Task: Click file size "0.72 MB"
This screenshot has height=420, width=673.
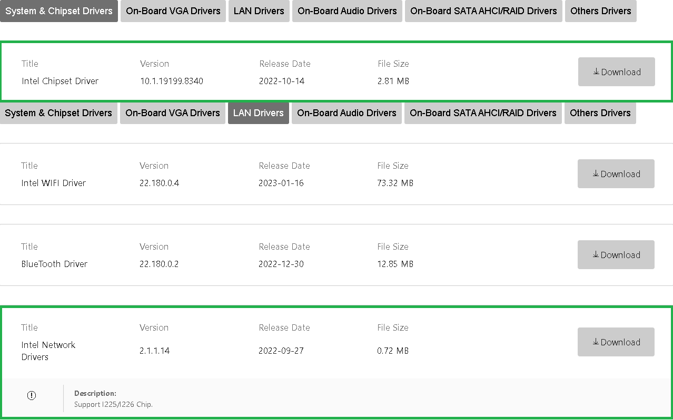Action: pos(393,351)
